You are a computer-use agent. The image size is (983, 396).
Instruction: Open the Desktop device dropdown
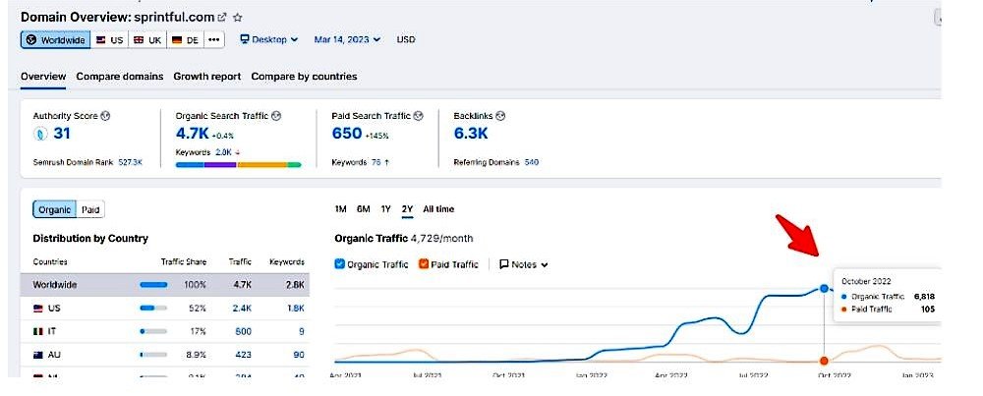point(269,39)
